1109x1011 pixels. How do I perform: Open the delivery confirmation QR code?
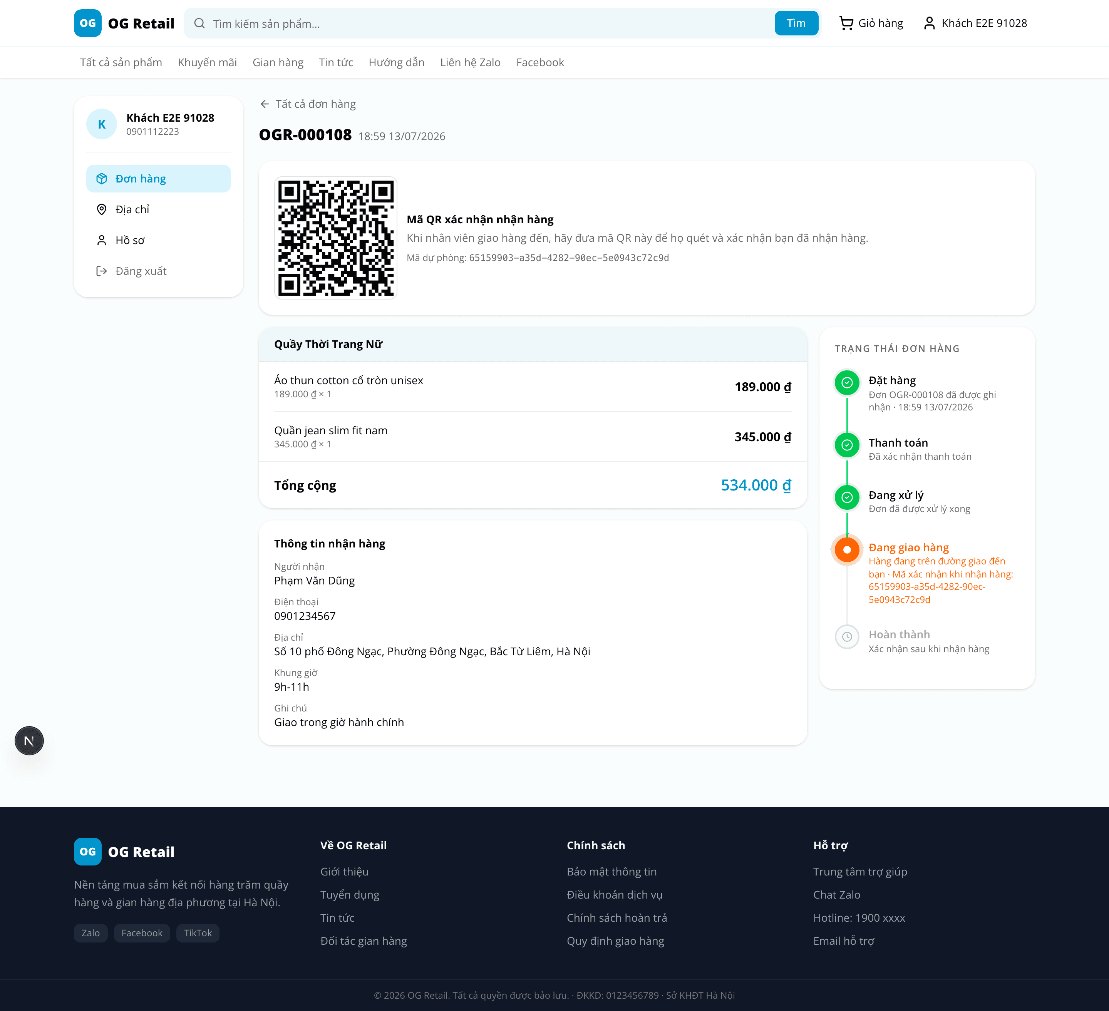[335, 238]
